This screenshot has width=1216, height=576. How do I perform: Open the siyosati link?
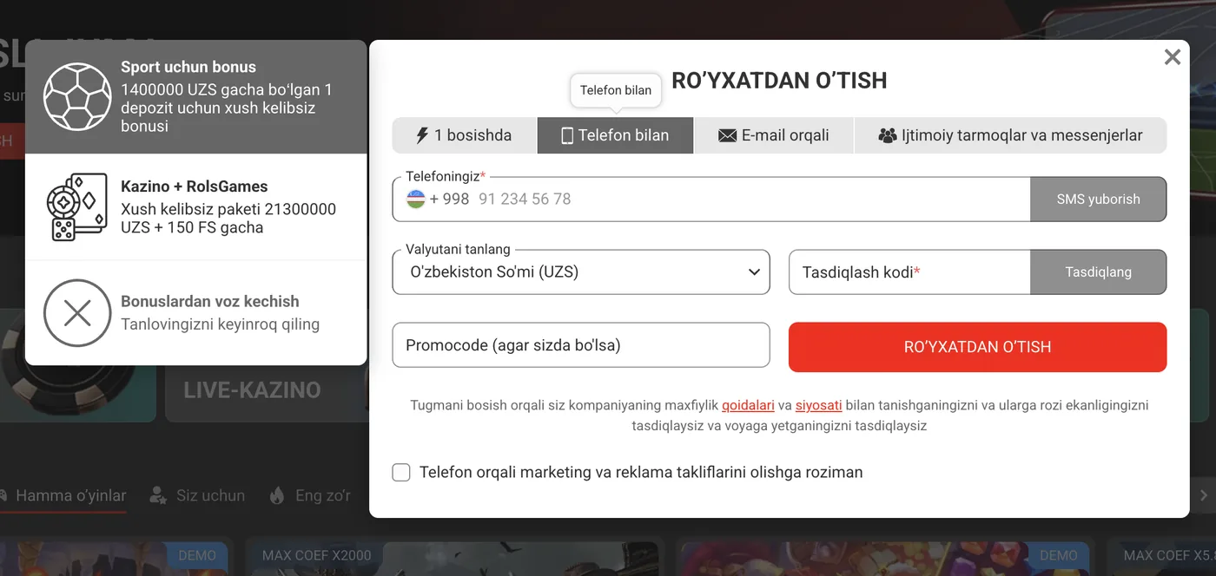818,405
